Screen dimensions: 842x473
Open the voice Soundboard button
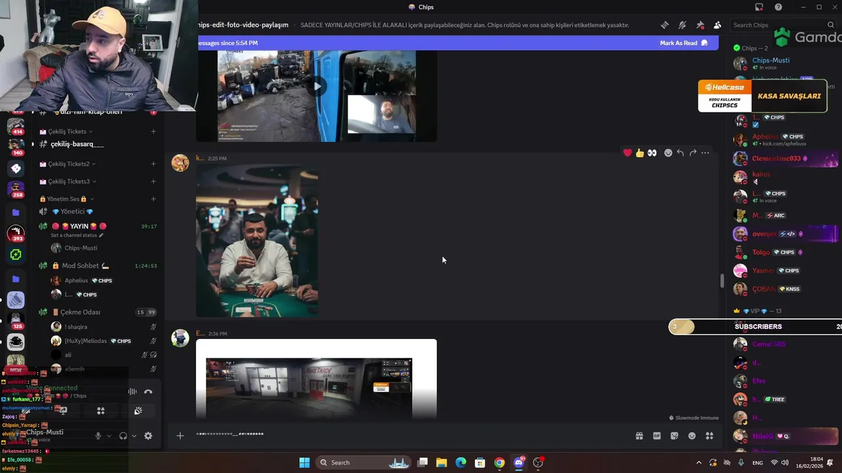(x=138, y=411)
